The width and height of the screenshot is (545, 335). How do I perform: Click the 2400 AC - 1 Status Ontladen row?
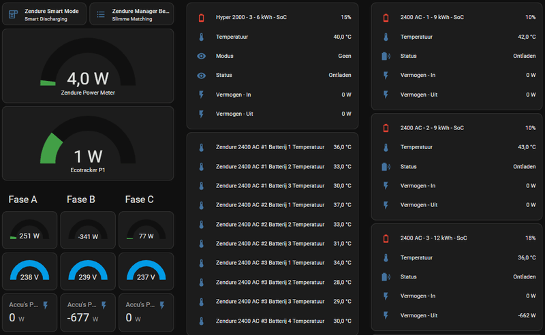[457, 56]
